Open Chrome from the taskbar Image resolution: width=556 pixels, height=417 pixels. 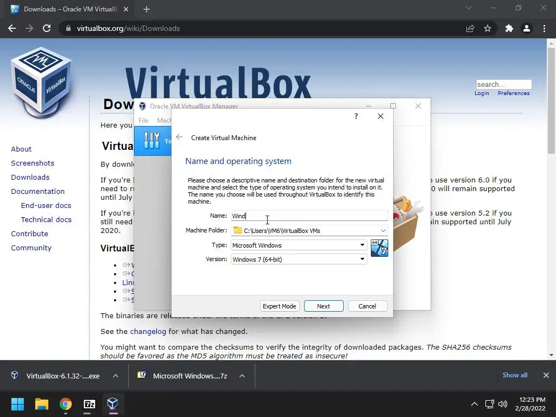coord(66,404)
